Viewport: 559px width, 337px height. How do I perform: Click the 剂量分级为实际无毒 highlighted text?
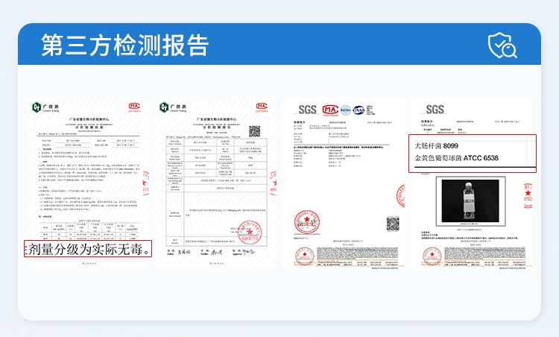coord(88,249)
